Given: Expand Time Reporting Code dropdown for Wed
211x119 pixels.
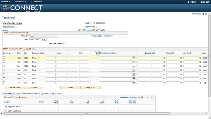Looking at the screenshot, I should tap(134, 58).
